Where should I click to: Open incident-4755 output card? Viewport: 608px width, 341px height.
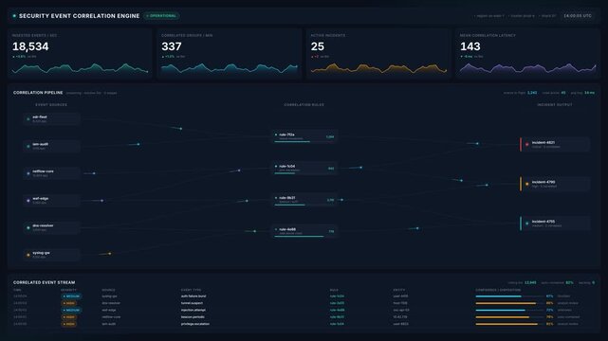[x=555, y=224]
